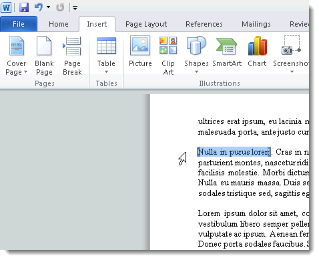Open the File tab

(x=19, y=24)
